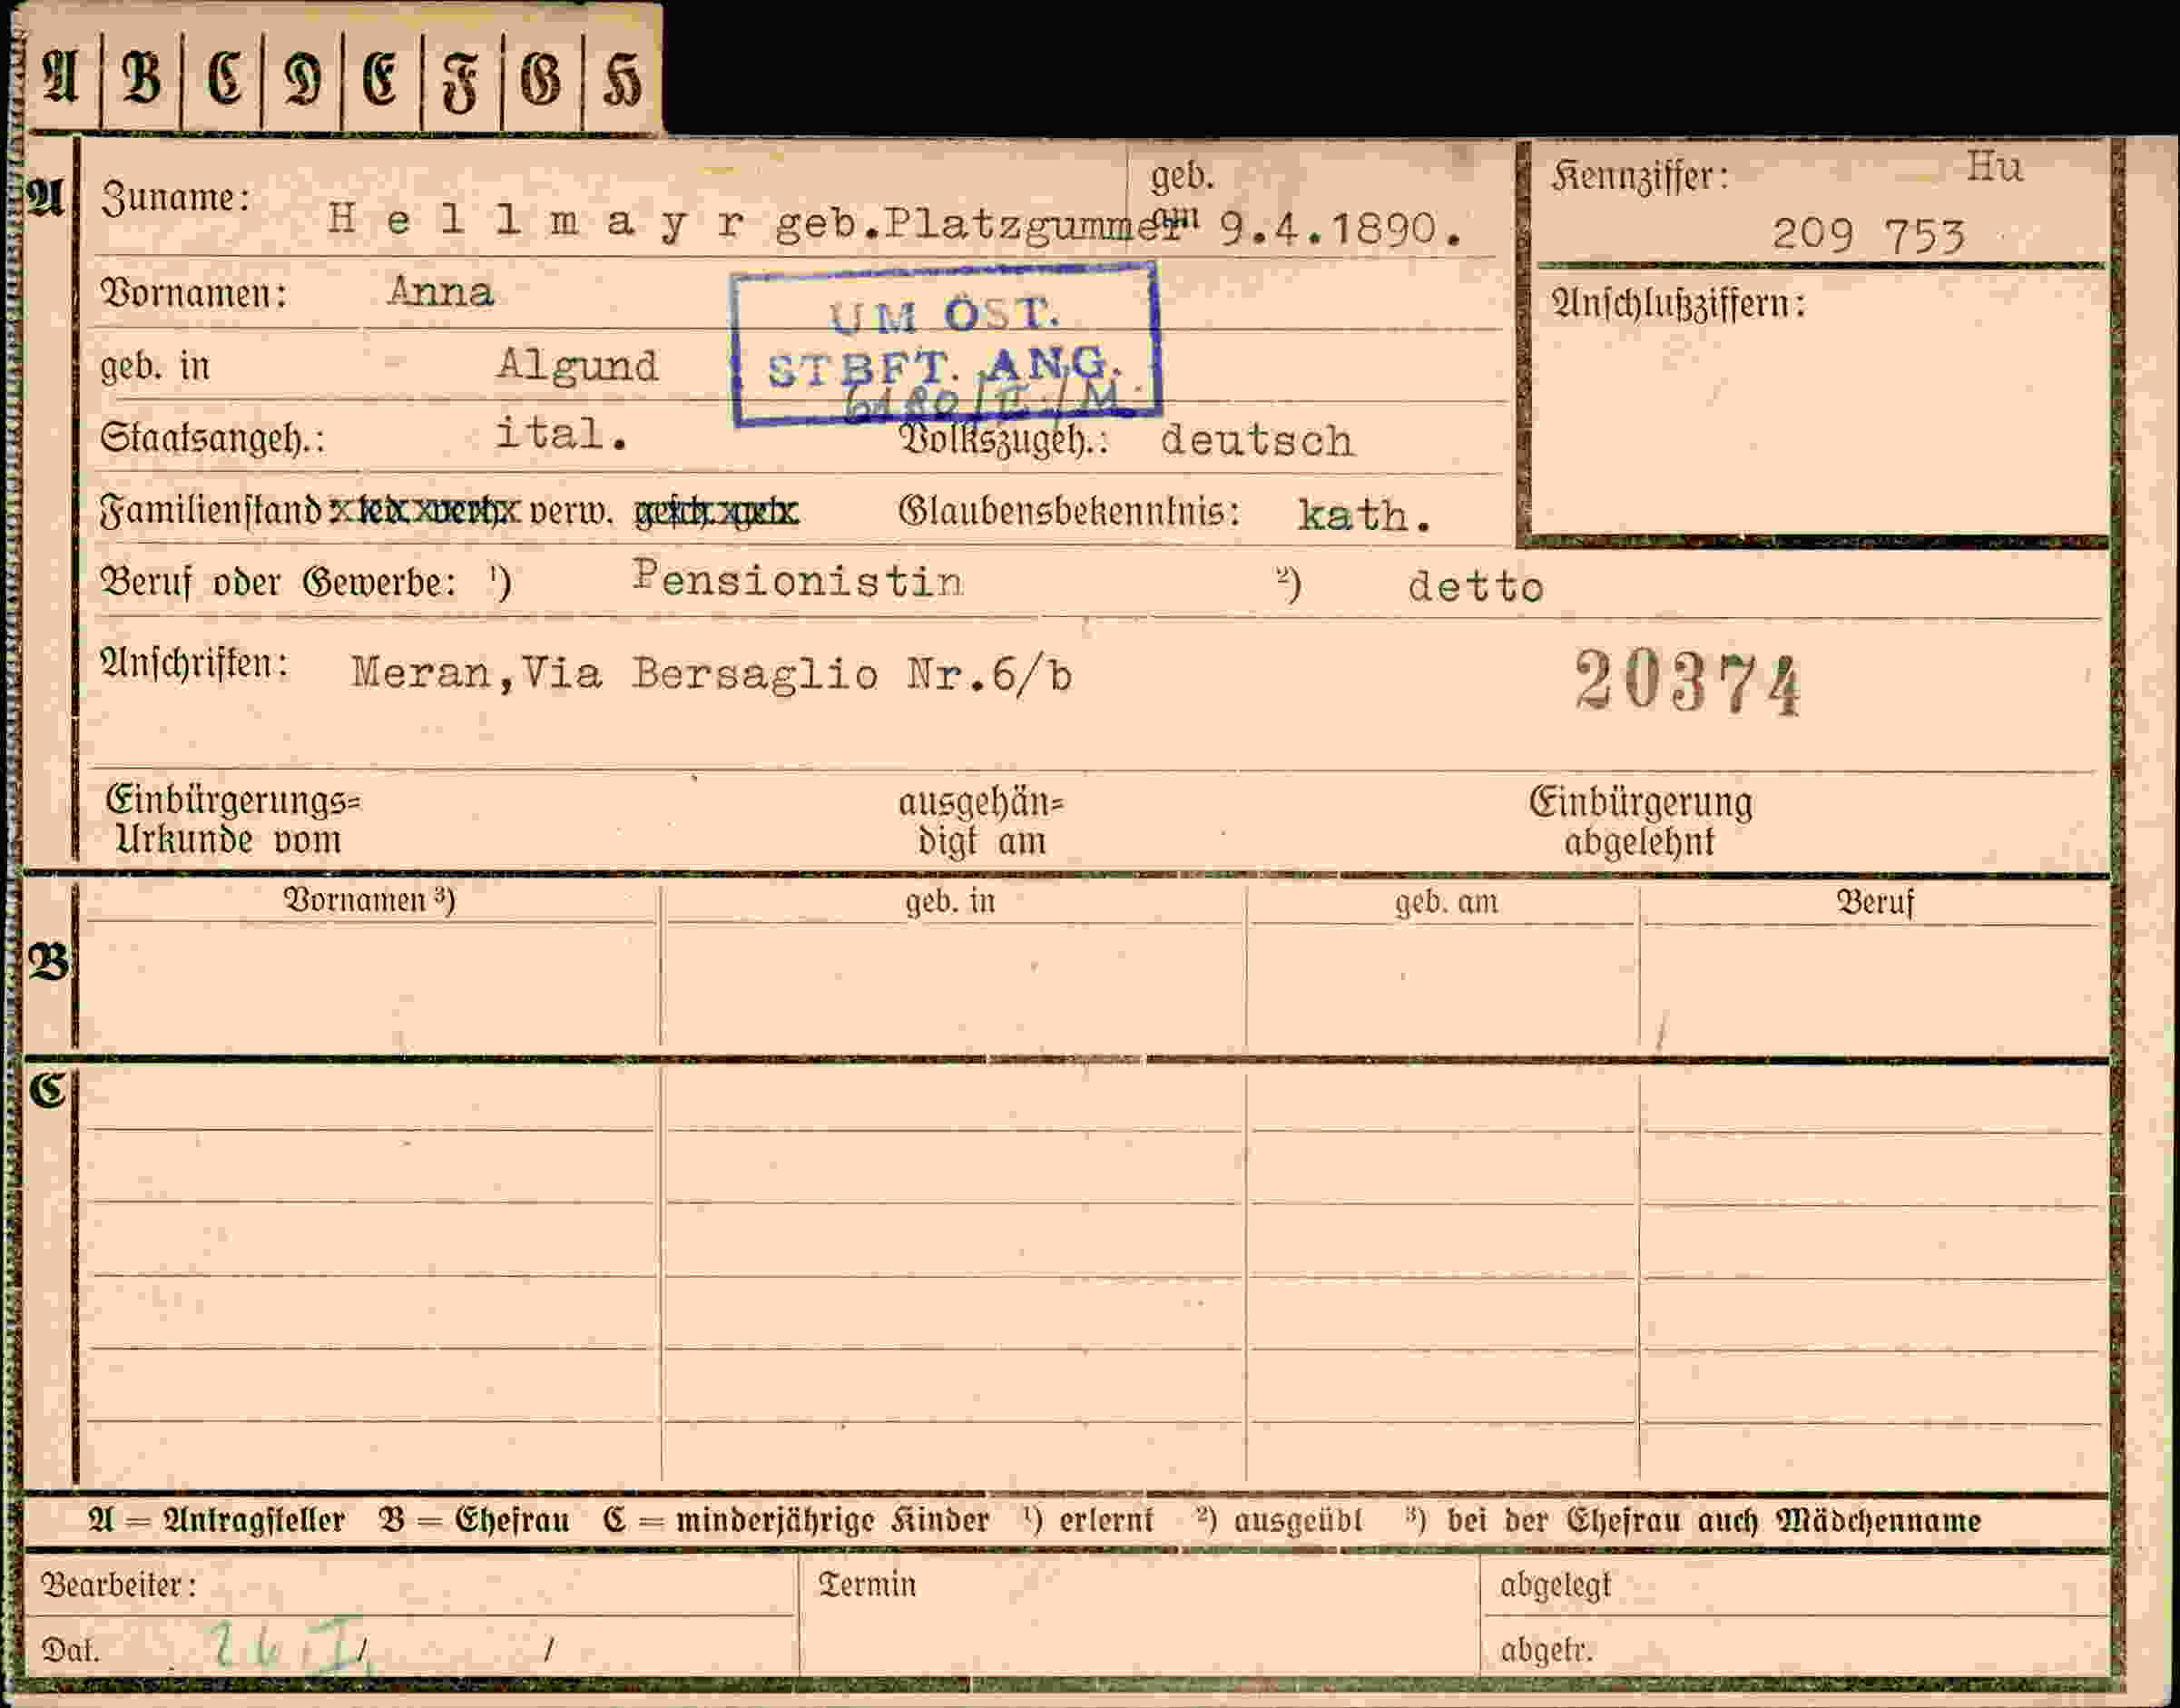Click the Kennziffer number "209 753"

(x=1868, y=235)
